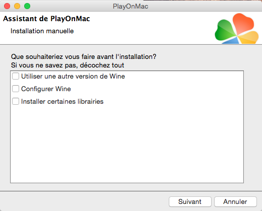Check 'Installer certaines librairies' checkbox
The width and height of the screenshot is (262, 211).
(16, 101)
